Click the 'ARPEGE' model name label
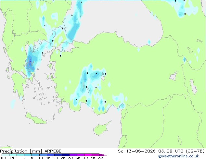The image size is (206, 159). [x=53, y=151]
